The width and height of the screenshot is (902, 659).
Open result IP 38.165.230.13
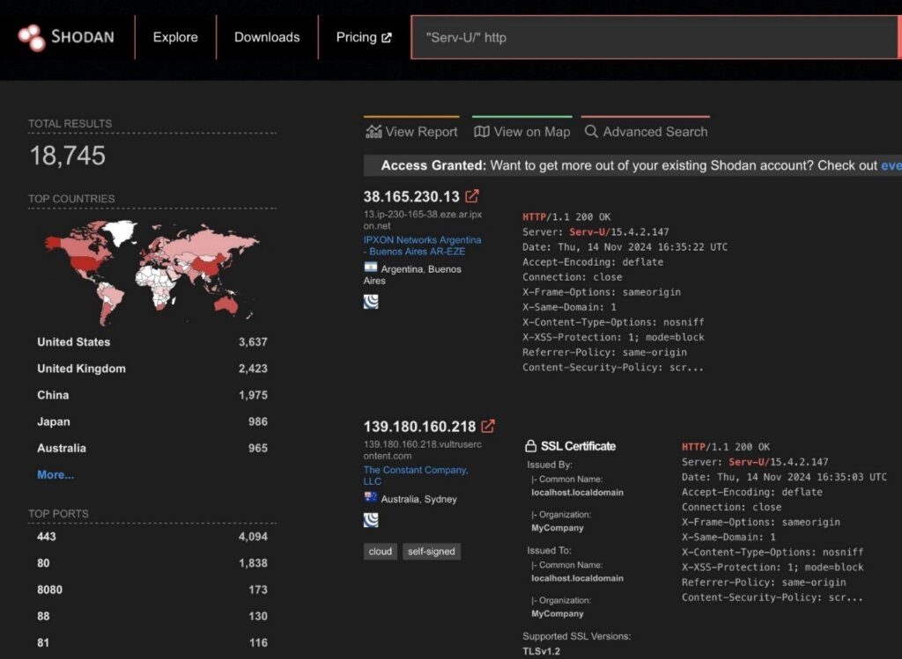coord(411,196)
